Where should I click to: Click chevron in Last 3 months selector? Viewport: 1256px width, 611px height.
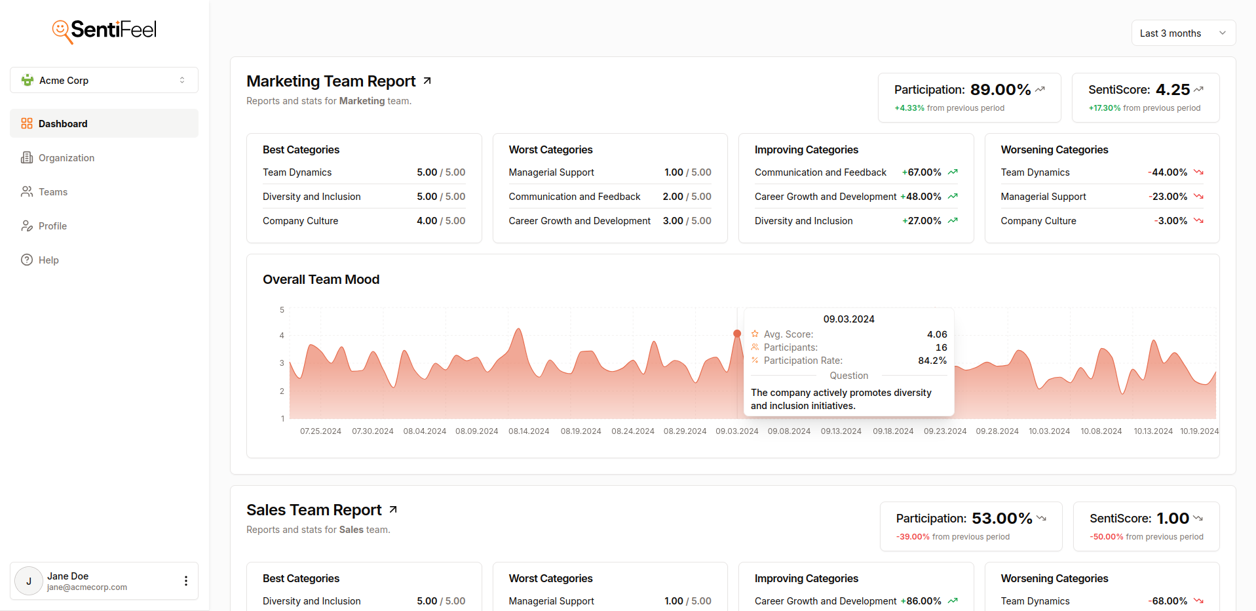[1223, 33]
